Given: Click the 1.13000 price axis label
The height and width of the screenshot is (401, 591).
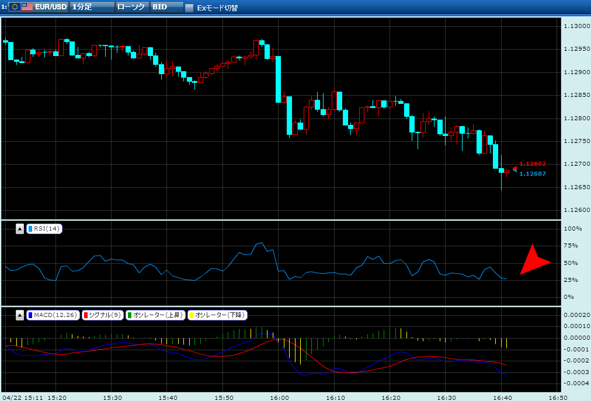Looking at the screenshot, I should point(576,26).
